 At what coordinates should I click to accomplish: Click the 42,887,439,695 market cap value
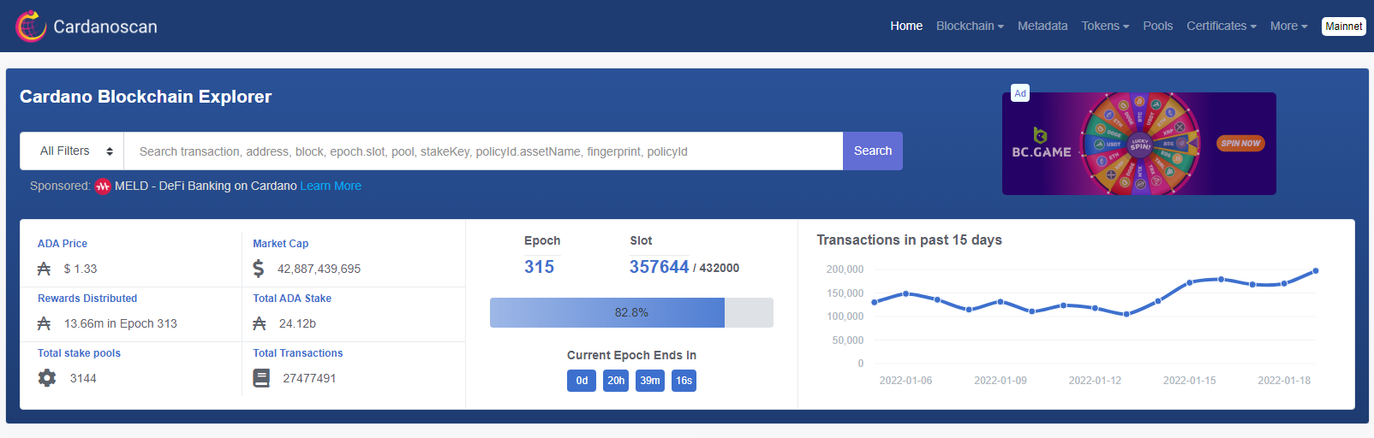coord(319,269)
